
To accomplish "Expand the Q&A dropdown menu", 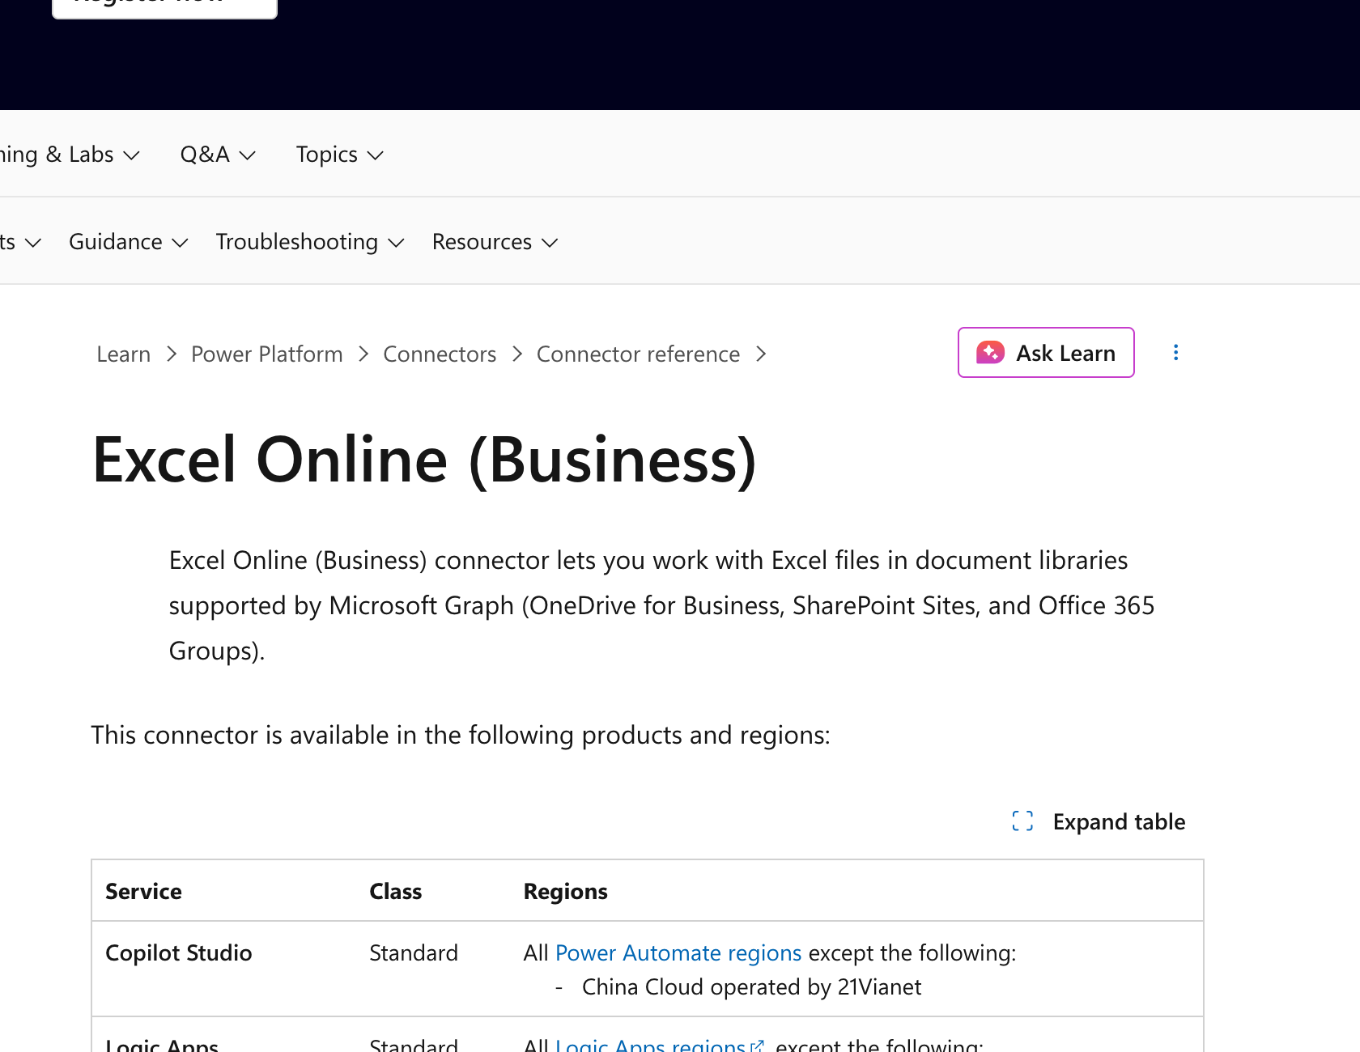I will coord(218,155).
